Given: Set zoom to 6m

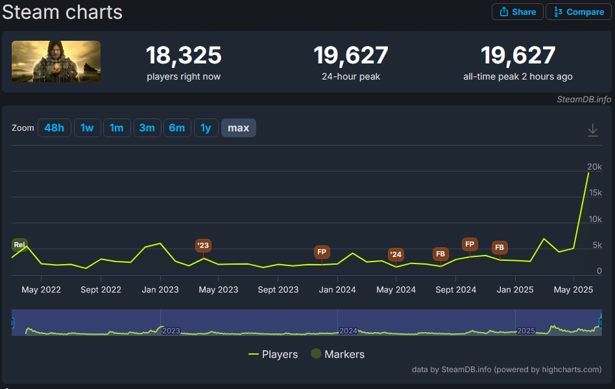Looking at the screenshot, I should coord(177,128).
